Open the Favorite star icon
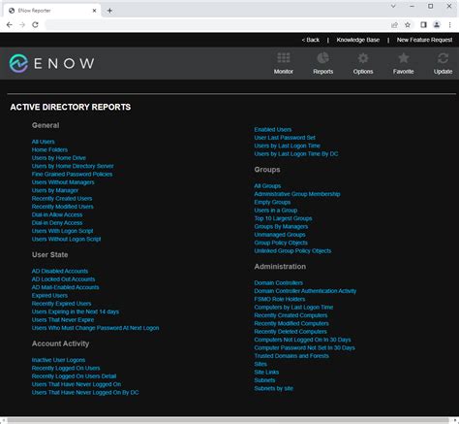The image size is (459, 424). 404,58
